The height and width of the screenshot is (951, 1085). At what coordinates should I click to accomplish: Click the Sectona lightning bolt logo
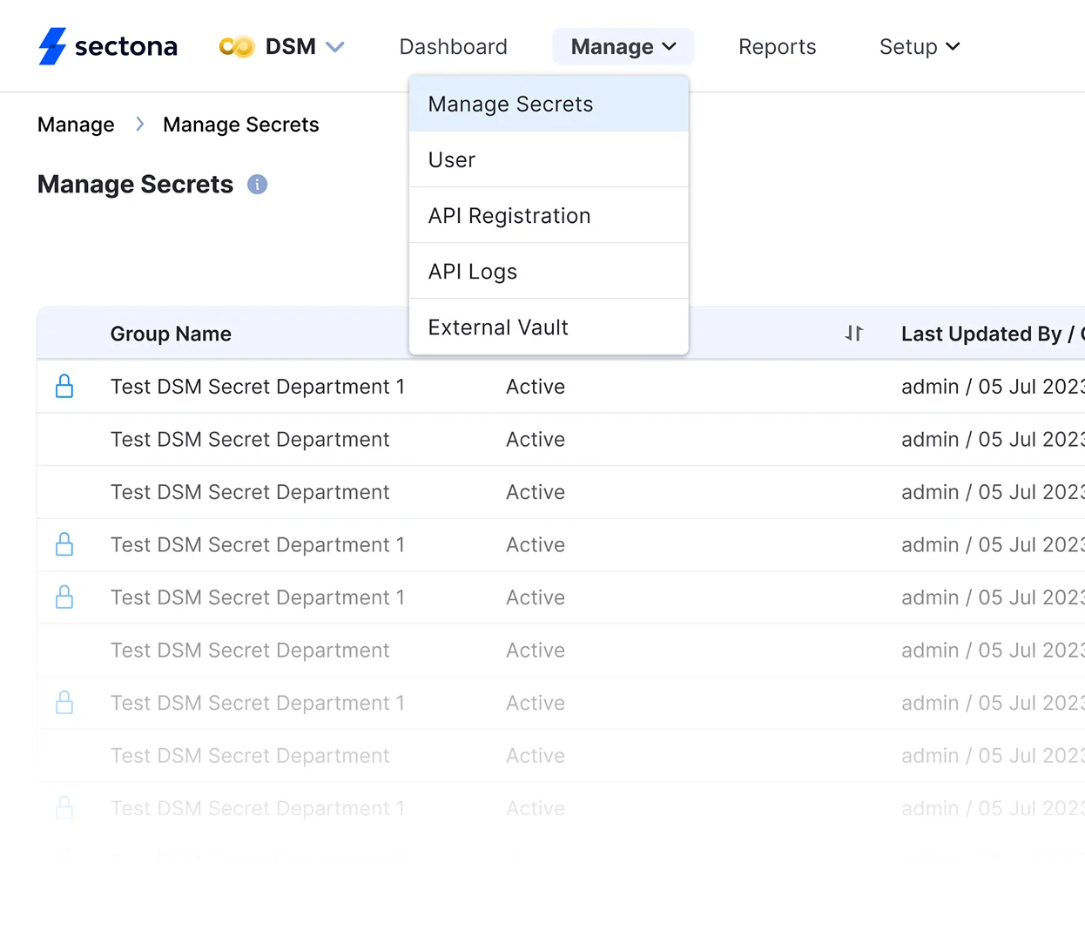click(52, 46)
